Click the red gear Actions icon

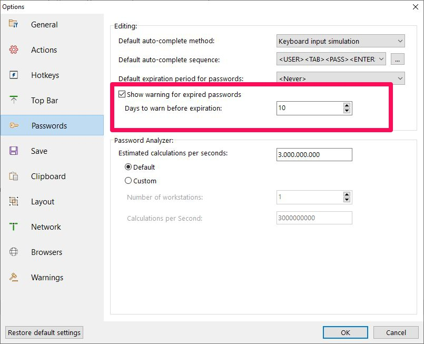14,50
